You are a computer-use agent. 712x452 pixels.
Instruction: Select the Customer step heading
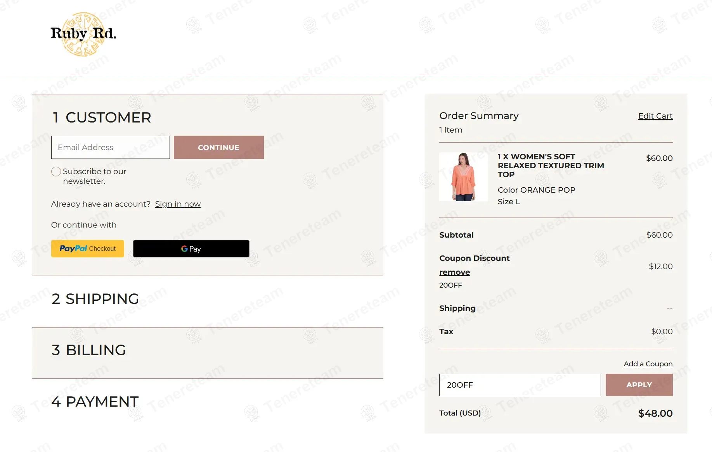(102, 117)
